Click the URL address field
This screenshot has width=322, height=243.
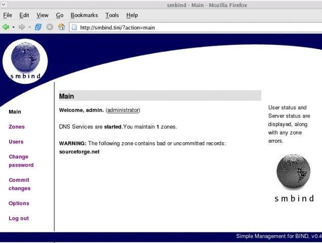click(195, 27)
